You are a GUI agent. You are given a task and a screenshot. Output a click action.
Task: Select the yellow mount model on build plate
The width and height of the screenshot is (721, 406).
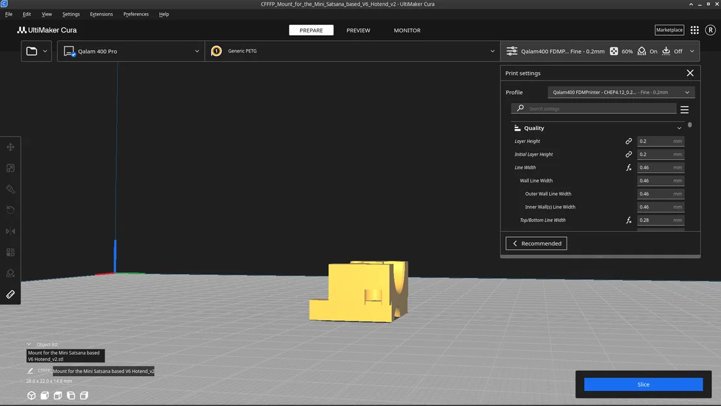[359, 292]
